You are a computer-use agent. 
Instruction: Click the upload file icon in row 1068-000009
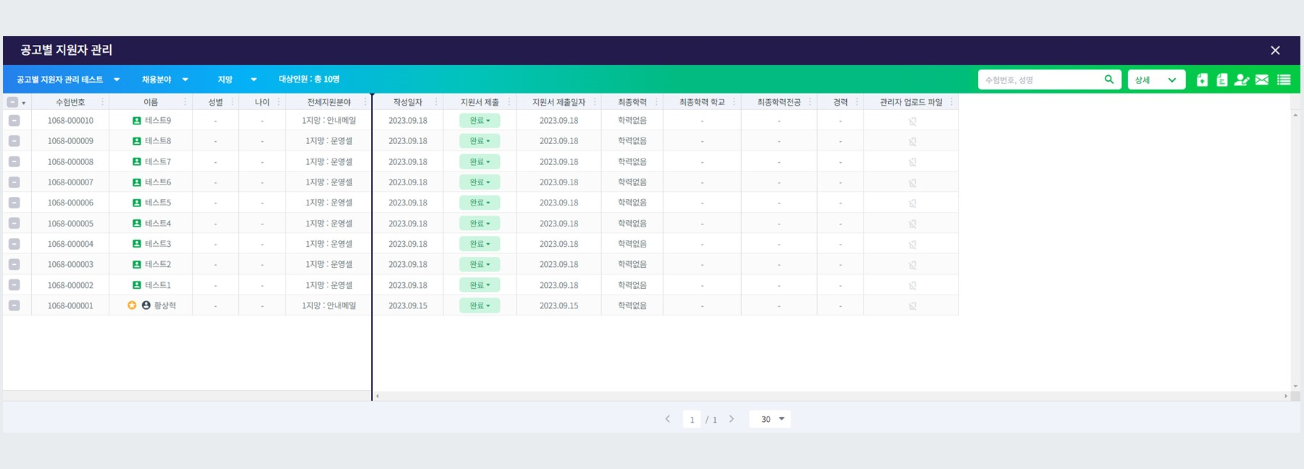(x=913, y=141)
